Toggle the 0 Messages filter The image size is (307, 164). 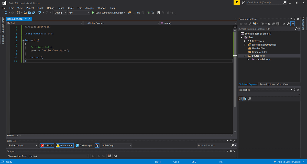[x=84, y=145]
